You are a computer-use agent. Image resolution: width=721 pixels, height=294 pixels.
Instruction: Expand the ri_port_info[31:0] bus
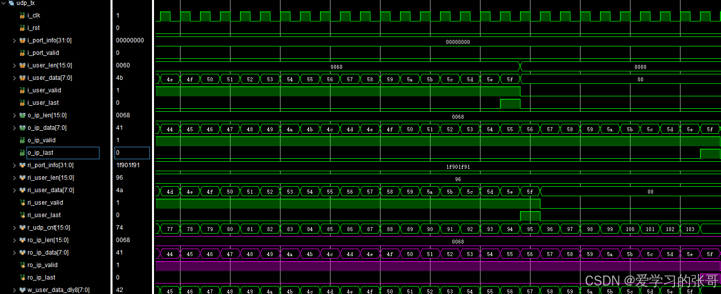[x=14, y=165]
